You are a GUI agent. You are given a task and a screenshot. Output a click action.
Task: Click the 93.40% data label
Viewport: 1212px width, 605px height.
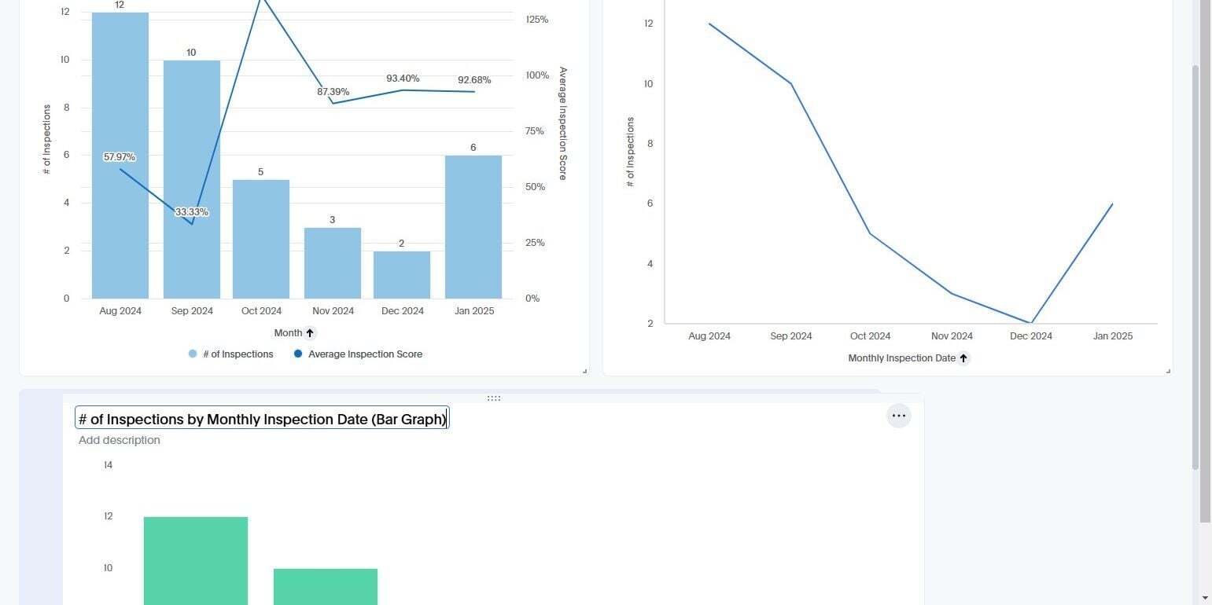coord(403,79)
